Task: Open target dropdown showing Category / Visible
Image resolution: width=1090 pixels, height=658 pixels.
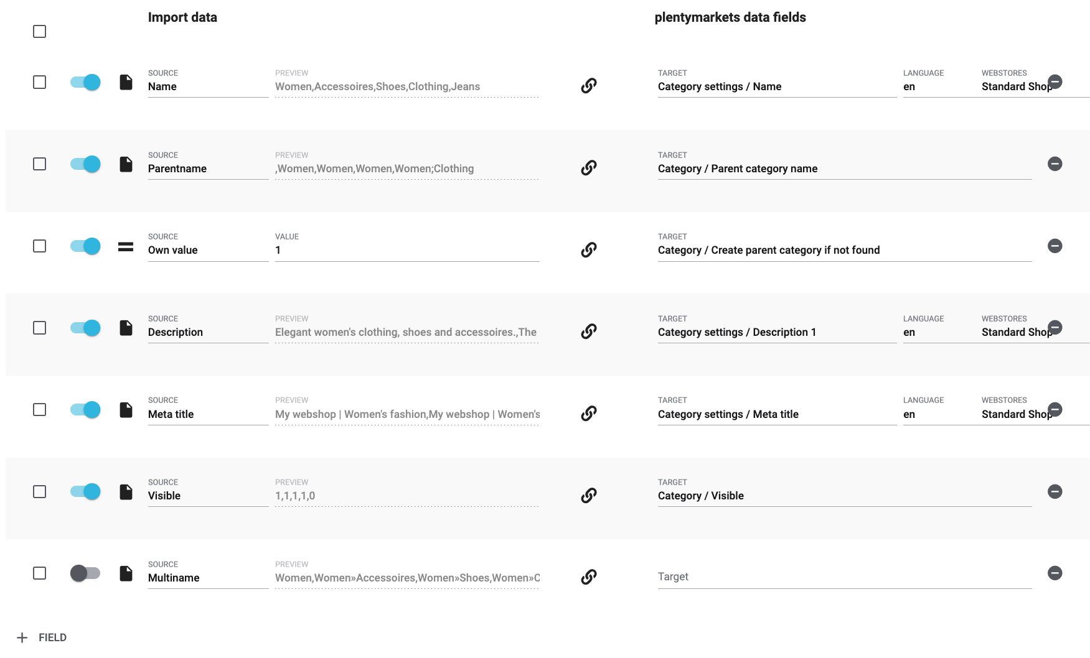Action: [x=843, y=496]
